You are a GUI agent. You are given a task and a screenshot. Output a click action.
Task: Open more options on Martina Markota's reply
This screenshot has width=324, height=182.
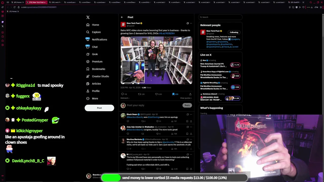191,139
